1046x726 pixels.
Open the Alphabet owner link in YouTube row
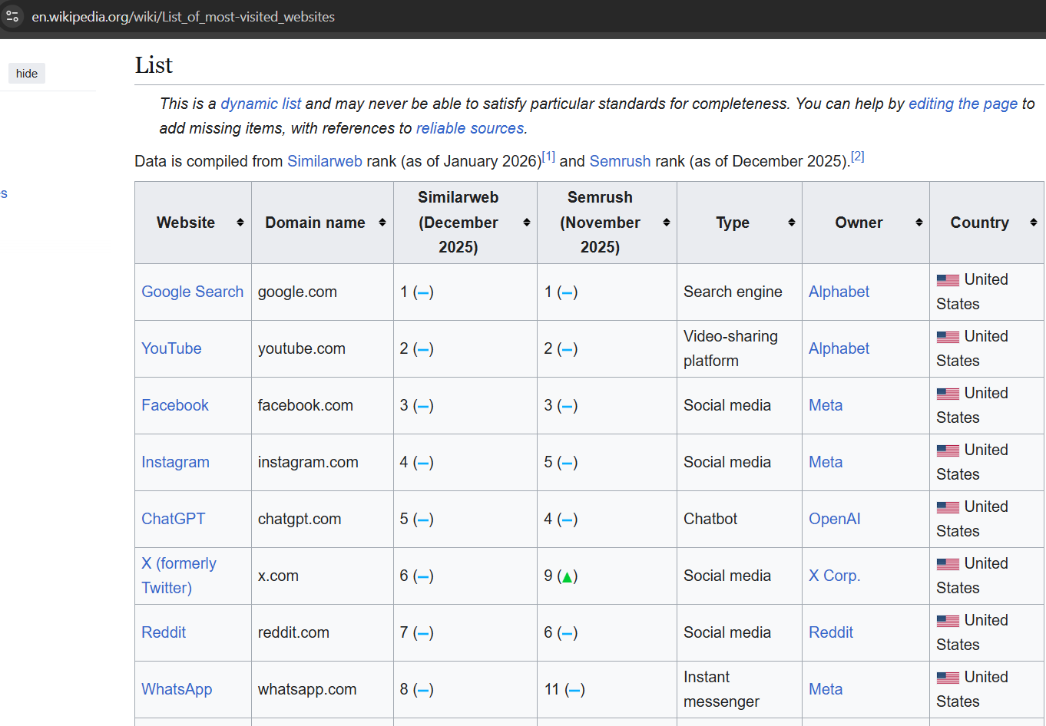tap(839, 348)
